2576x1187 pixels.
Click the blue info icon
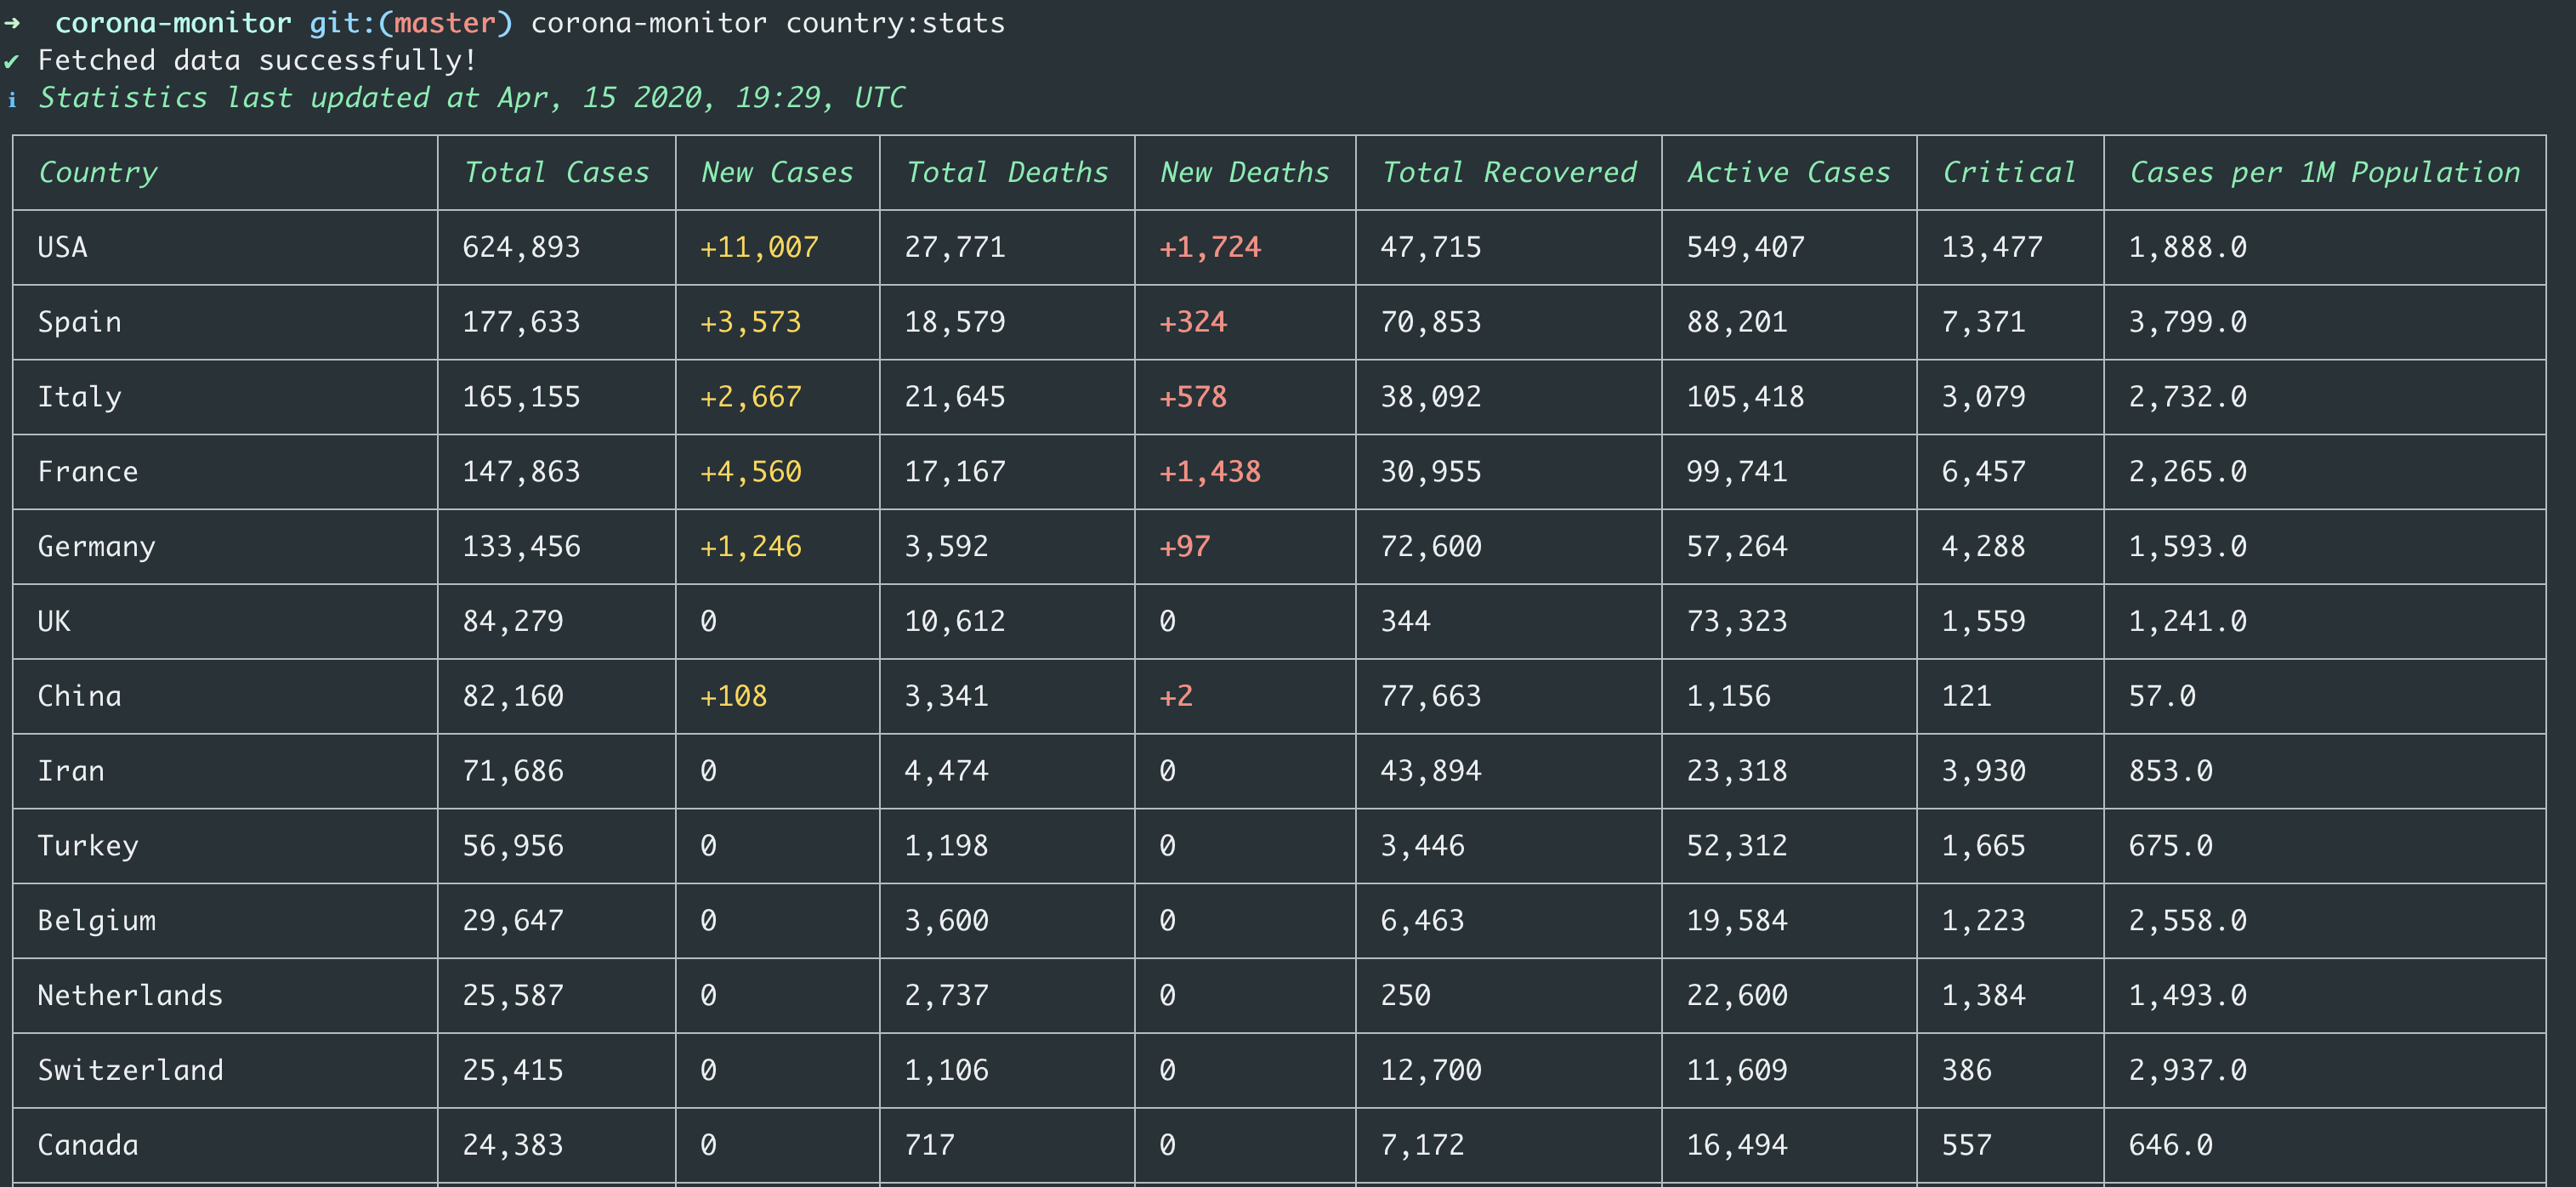point(12,100)
